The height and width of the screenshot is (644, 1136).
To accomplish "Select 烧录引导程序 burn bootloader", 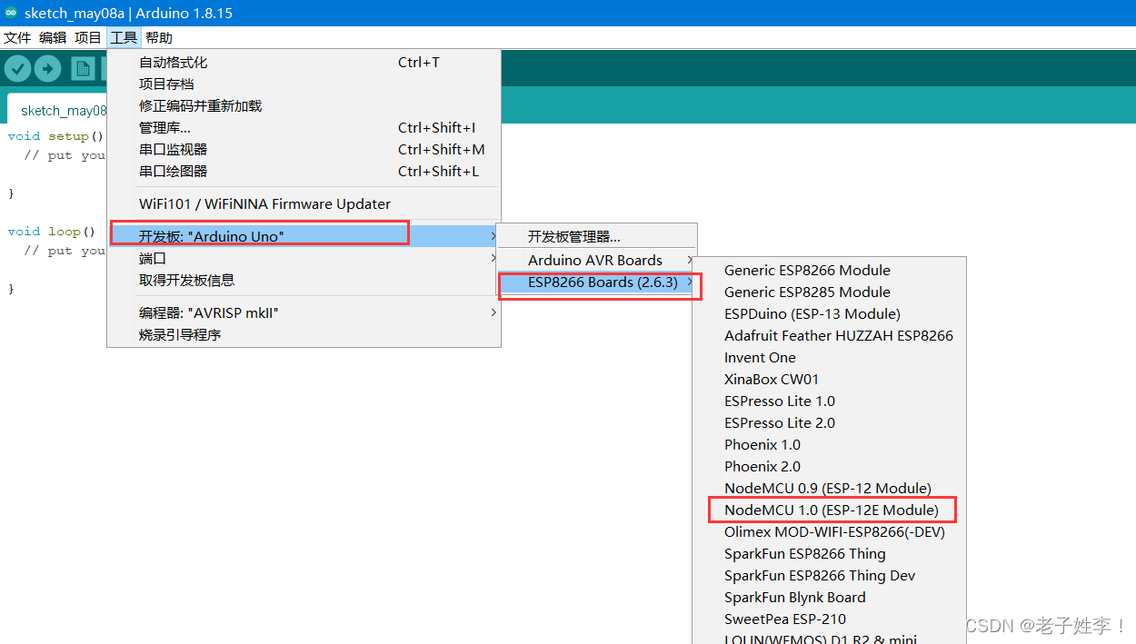I will pyautogui.click(x=304, y=334).
